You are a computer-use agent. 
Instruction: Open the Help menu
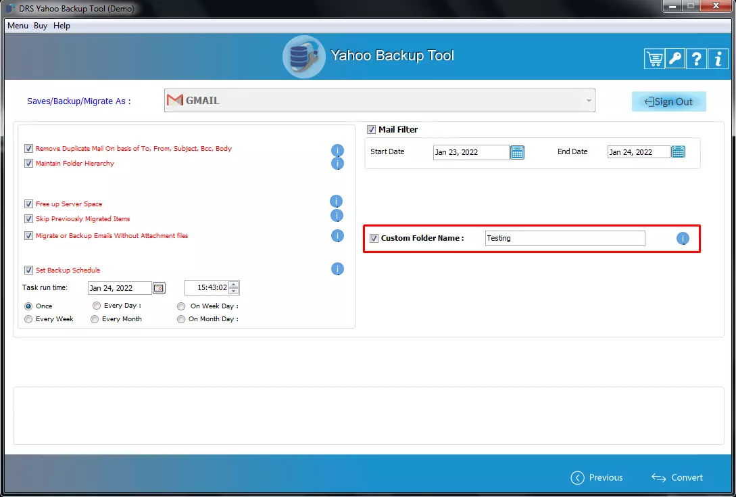[x=62, y=26]
